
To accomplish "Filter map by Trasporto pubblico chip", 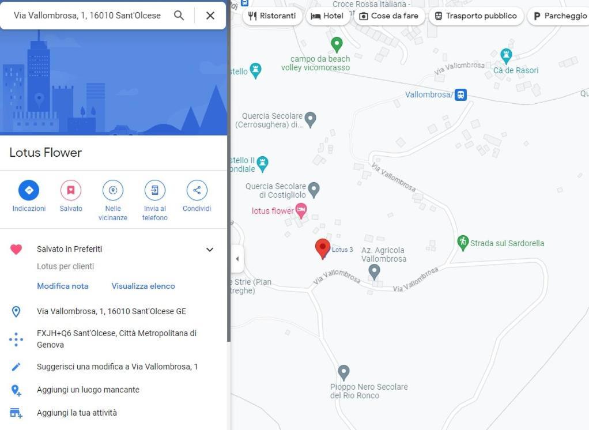I will pos(476,16).
